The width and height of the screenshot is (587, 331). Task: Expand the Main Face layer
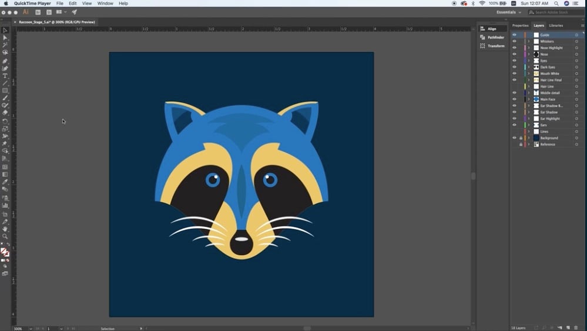pyautogui.click(x=528, y=99)
